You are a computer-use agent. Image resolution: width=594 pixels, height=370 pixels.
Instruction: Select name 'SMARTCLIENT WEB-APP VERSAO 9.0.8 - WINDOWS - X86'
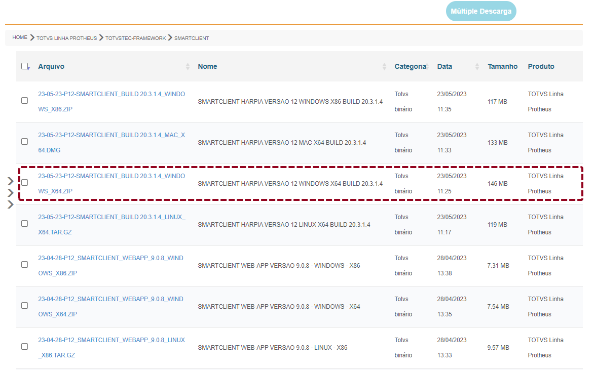pyautogui.click(x=279, y=266)
